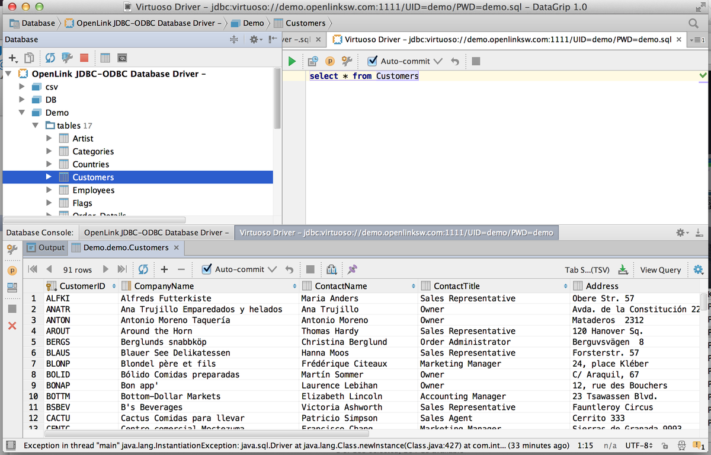Image resolution: width=711 pixels, height=455 pixels.
Task: Select Countries table in tree
Action: click(x=91, y=164)
